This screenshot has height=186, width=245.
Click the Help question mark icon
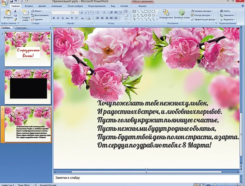coord(243,6)
